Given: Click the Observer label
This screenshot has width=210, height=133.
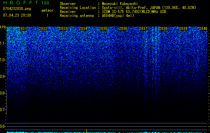Looking at the screenshot, I should (68, 4).
